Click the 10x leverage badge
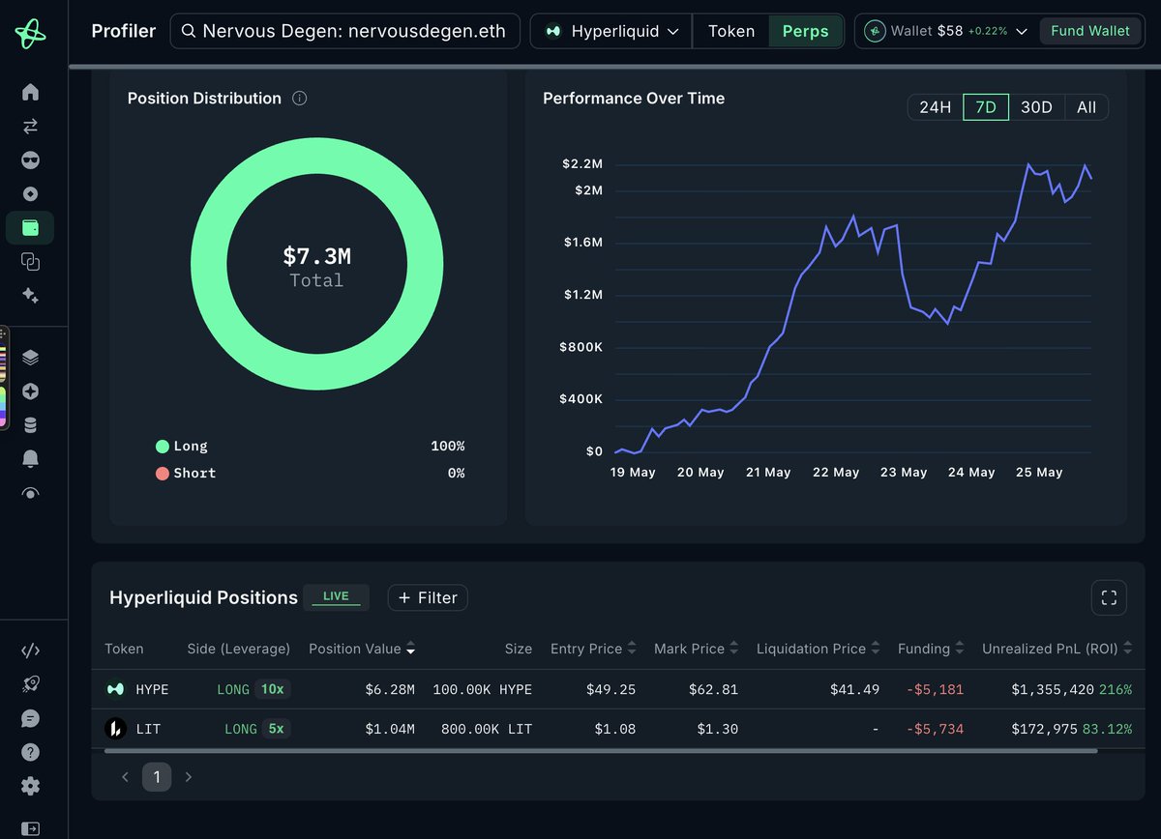Screen dimensions: 1161x839 point(272,689)
